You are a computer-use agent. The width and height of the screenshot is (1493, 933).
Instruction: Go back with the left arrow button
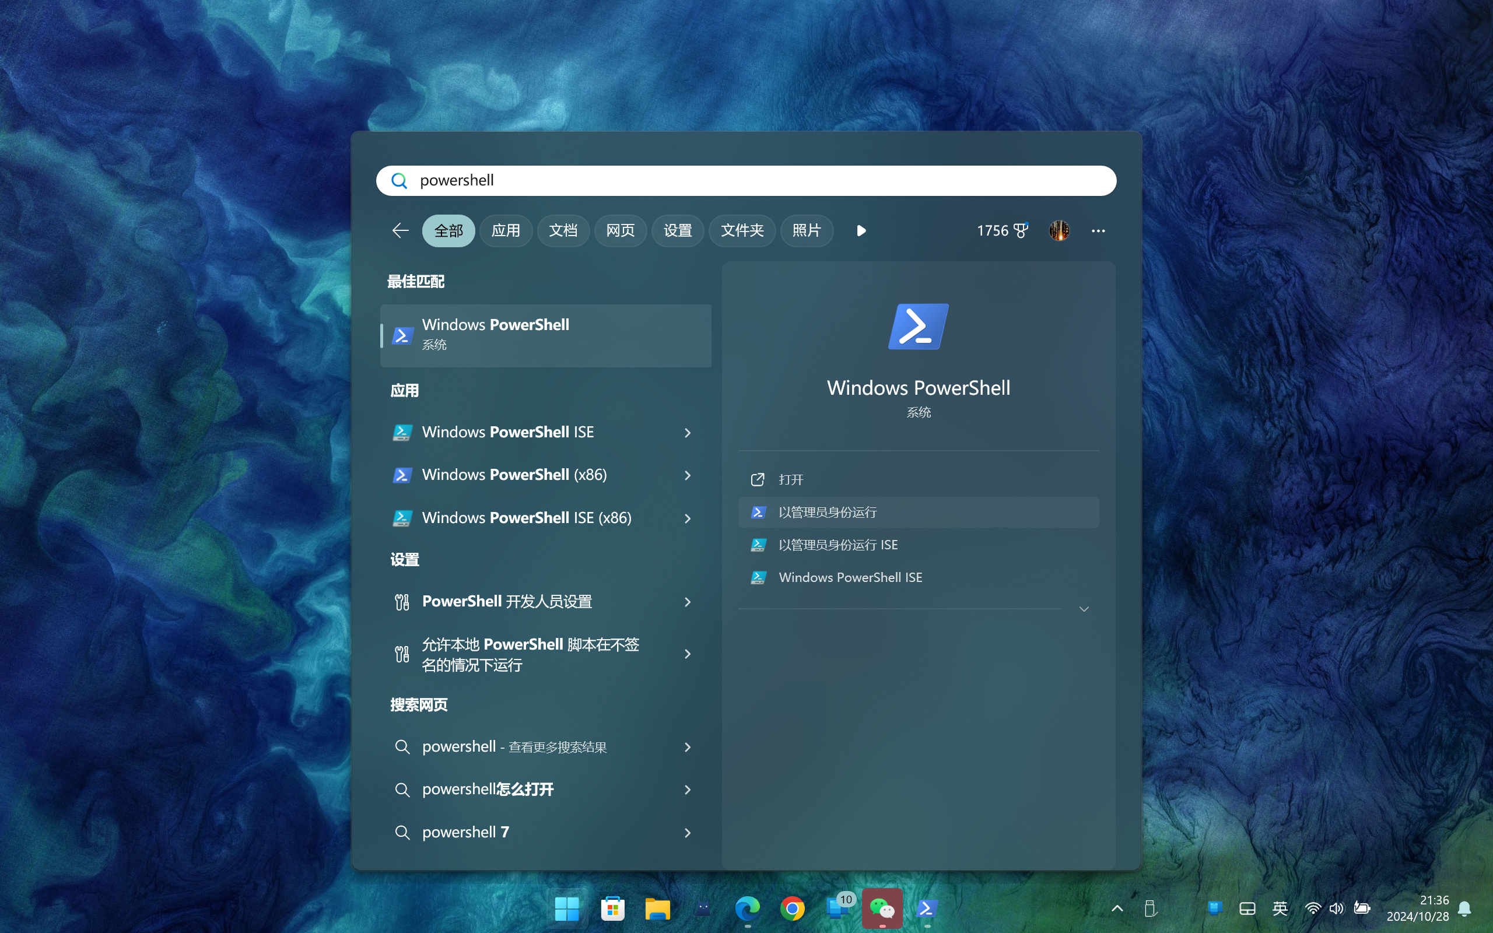401,231
